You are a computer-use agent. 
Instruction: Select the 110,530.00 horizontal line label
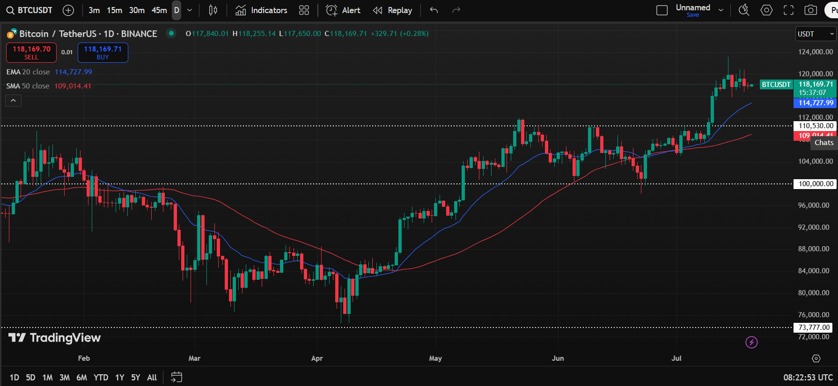click(x=816, y=126)
